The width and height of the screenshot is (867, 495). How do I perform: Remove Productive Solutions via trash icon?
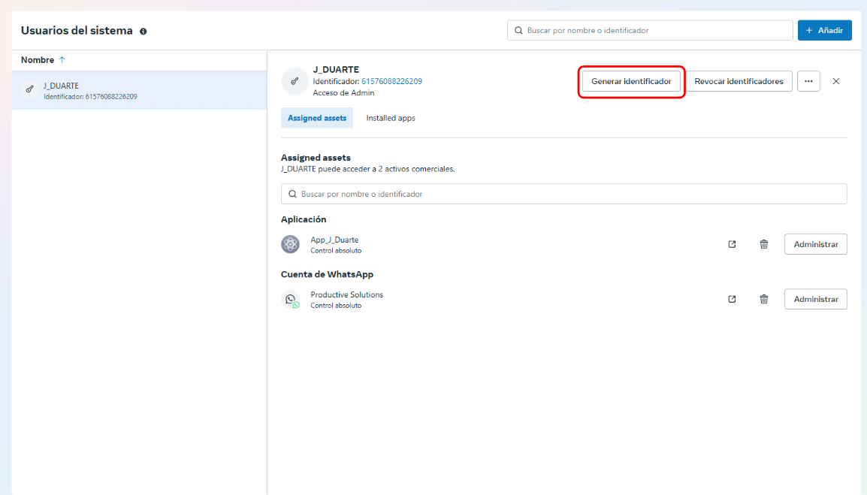[763, 299]
